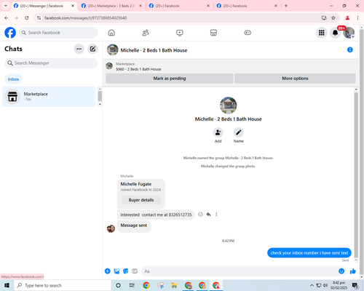This screenshot has width=364, height=291.
Task: Switch to the Marketplace 3 Beds browser tab
Action: click(111, 6)
